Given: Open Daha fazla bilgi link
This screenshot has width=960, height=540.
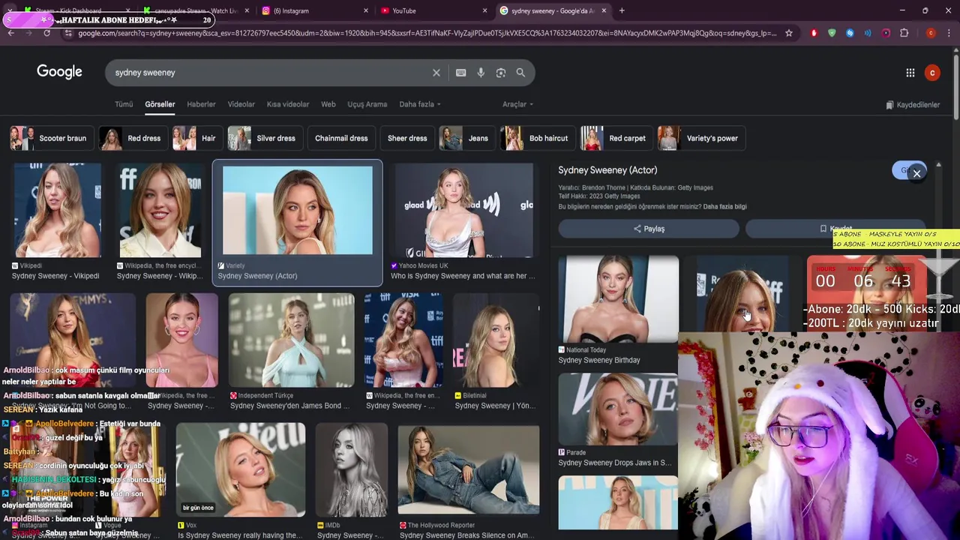Looking at the screenshot, I should pyautogui.click(x=724, y=206).
